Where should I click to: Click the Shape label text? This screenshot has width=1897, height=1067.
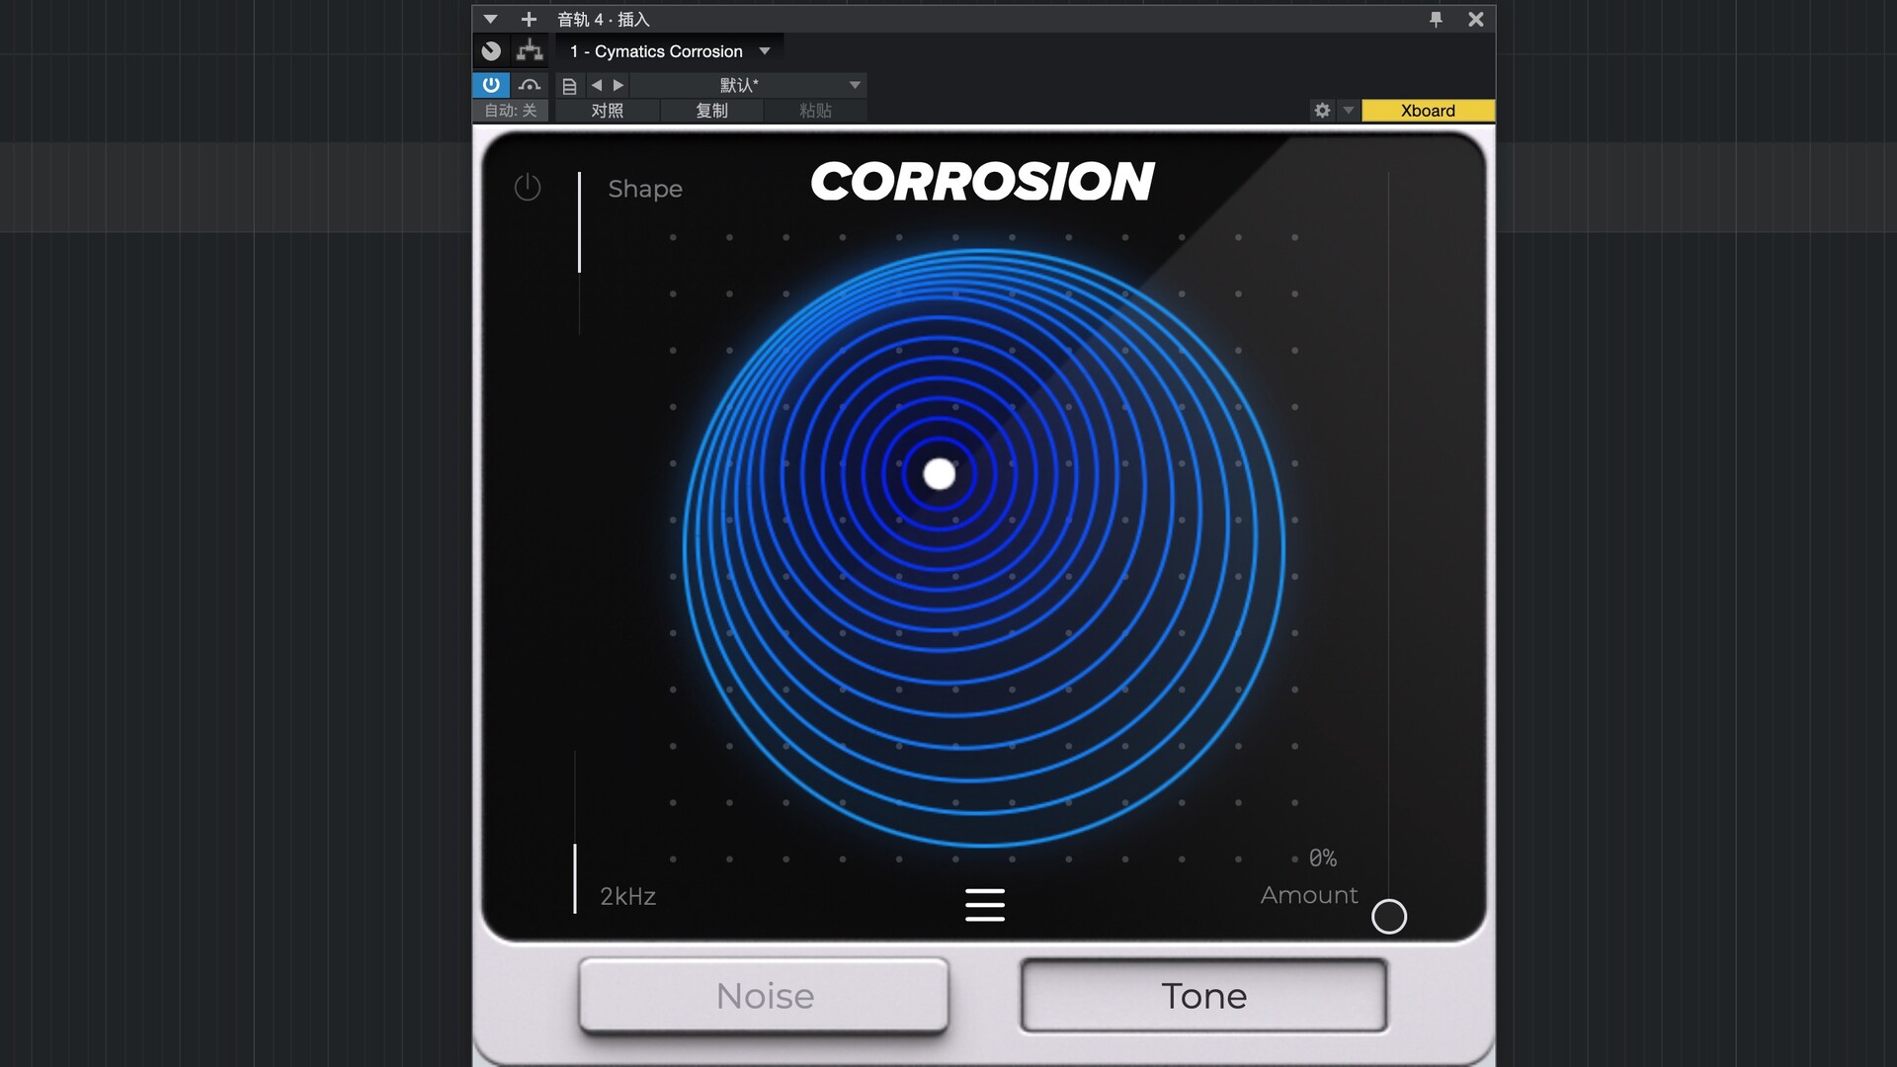(645, 189)
